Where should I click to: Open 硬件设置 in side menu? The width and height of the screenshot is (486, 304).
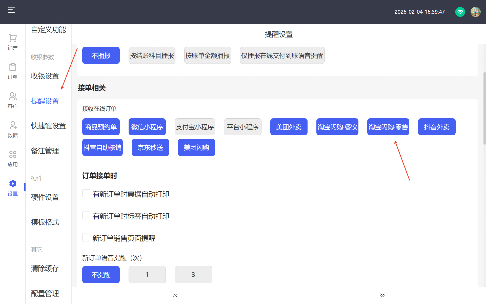click(45, 197)
